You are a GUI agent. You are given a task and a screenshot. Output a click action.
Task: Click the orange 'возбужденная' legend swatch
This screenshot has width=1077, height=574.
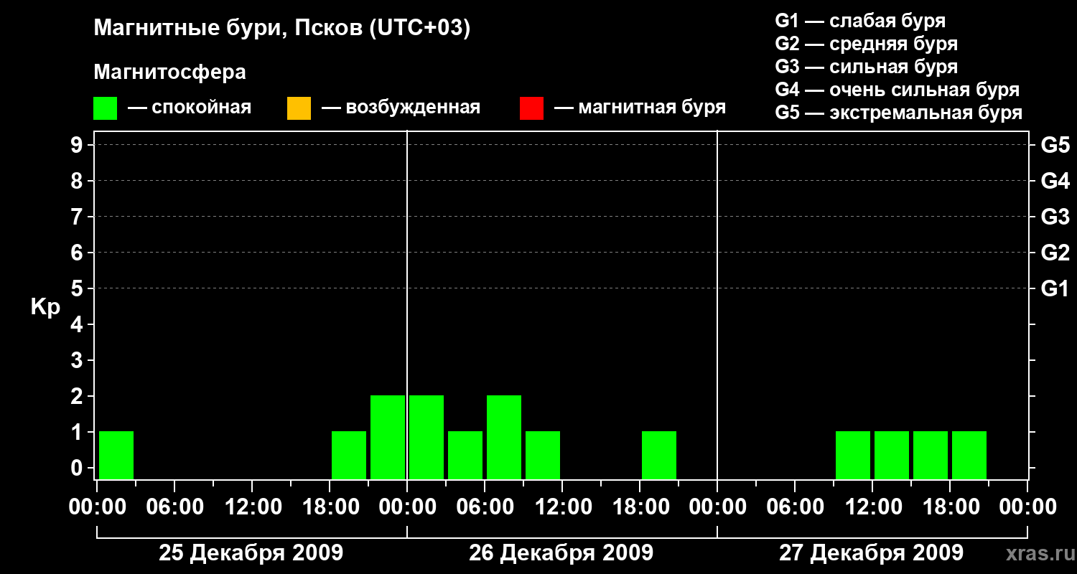[299, 108]
